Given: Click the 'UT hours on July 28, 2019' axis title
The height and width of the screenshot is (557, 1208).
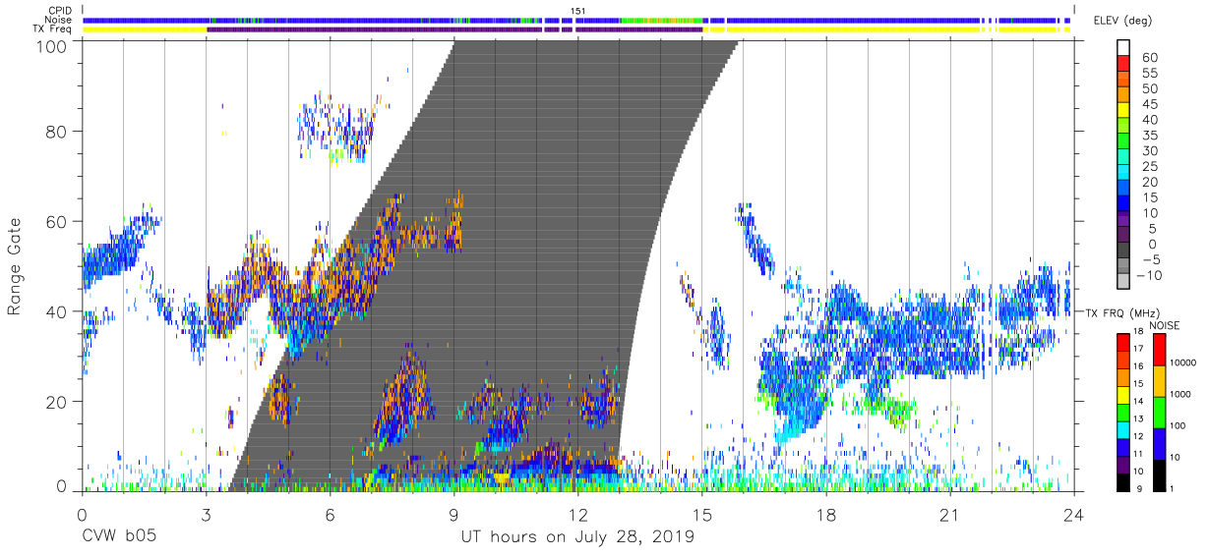Looking at the screenshot, I should (x=577, y=537).
